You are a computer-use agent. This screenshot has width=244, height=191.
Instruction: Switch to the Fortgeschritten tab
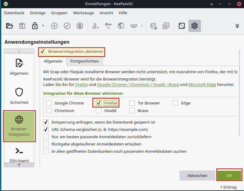(84, 61)
